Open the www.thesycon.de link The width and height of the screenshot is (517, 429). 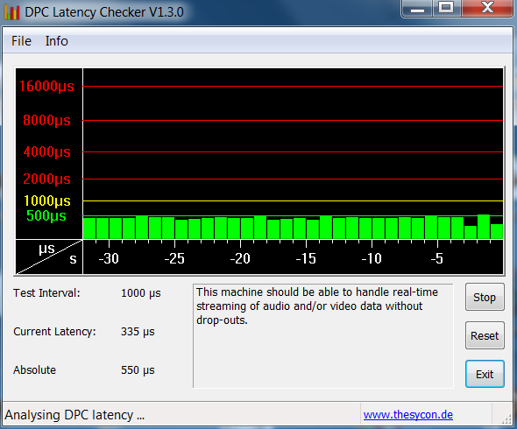coord(408,414)
